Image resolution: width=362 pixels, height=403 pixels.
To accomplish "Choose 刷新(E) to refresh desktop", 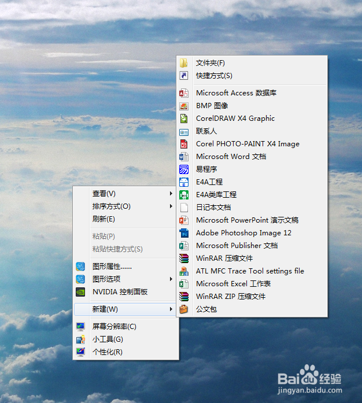I will point(125,219).
